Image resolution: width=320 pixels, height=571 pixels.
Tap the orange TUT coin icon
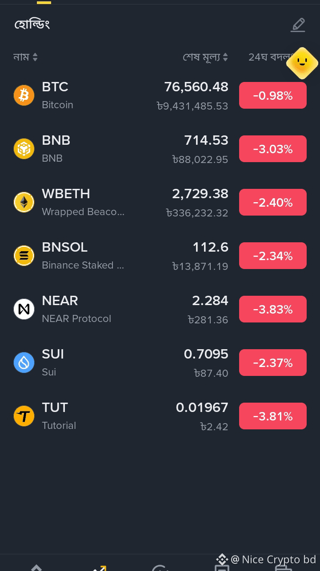point(24,416)
